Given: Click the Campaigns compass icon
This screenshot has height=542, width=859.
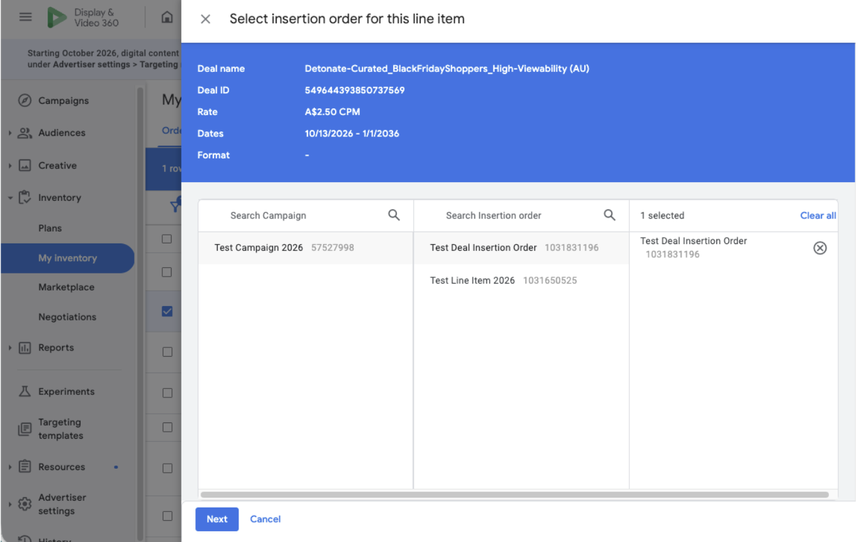Looking at the screenshot, I should point(25,101).
